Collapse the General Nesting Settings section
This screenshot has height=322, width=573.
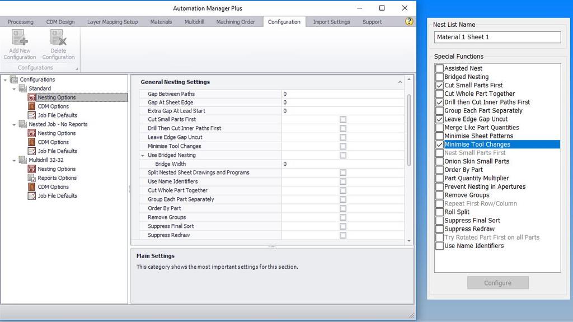point(400,82)
